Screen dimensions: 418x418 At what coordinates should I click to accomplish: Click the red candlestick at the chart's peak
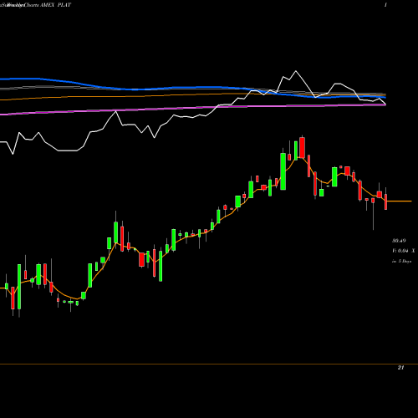pyautogui.click(x=302, y=147)
